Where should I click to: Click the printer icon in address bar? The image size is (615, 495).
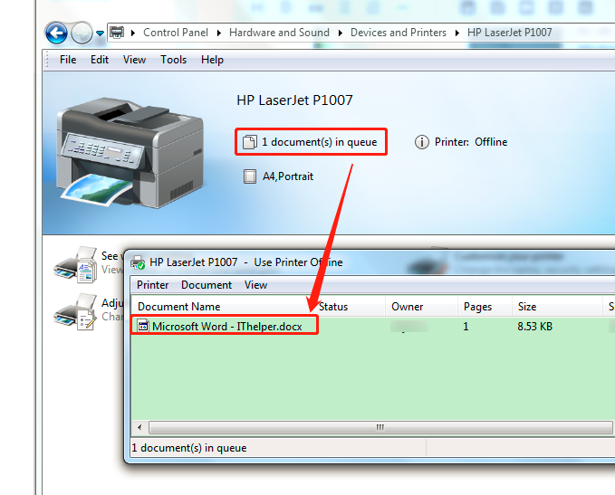(x=117, y=33)
